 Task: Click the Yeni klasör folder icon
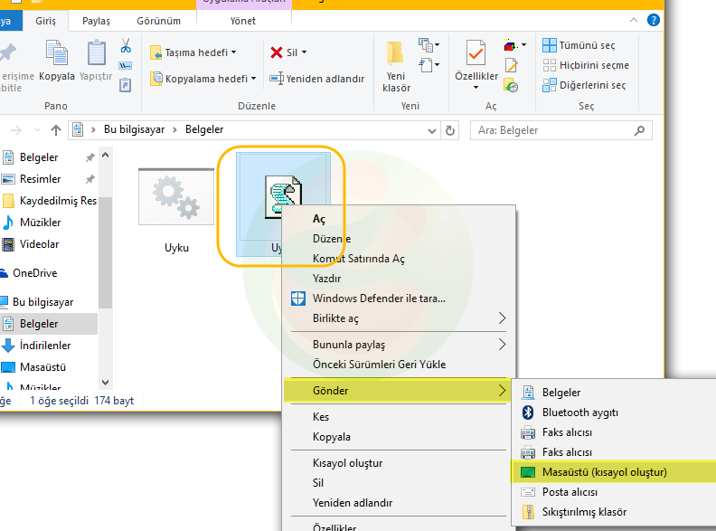(396, 54)
